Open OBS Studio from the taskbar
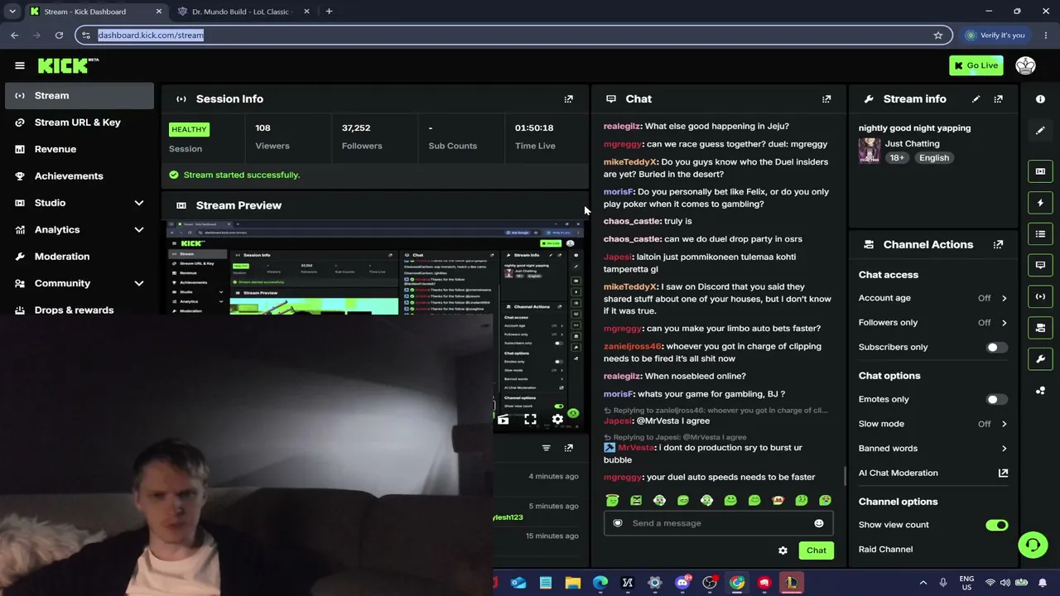Screen dimensions: 1060x596 (x=710, y=583)
